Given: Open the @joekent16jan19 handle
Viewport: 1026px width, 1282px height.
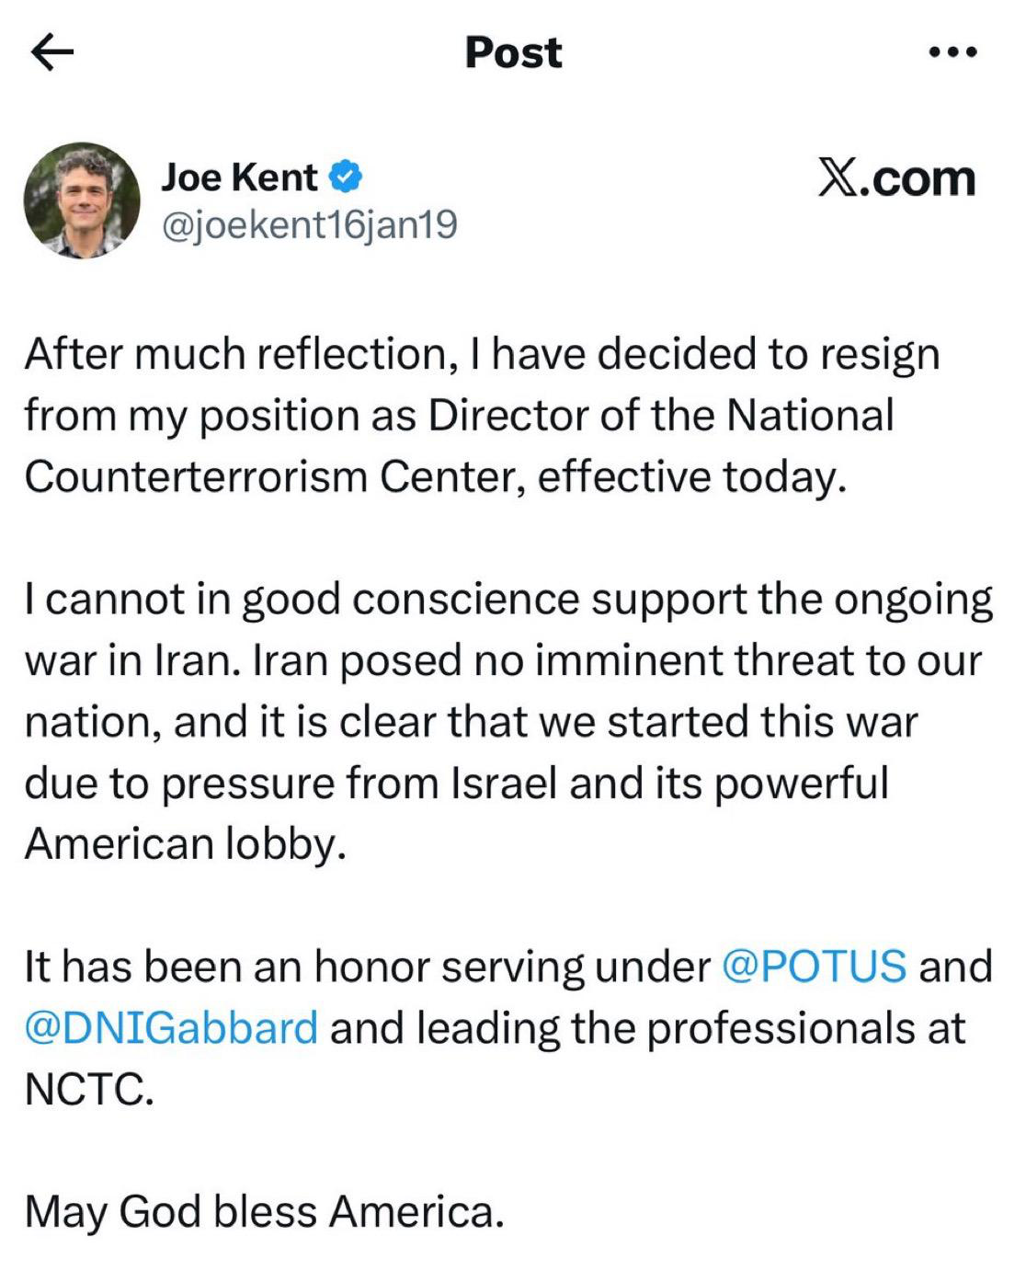Looking at the screenshot, I should click(x=309, y=224).
